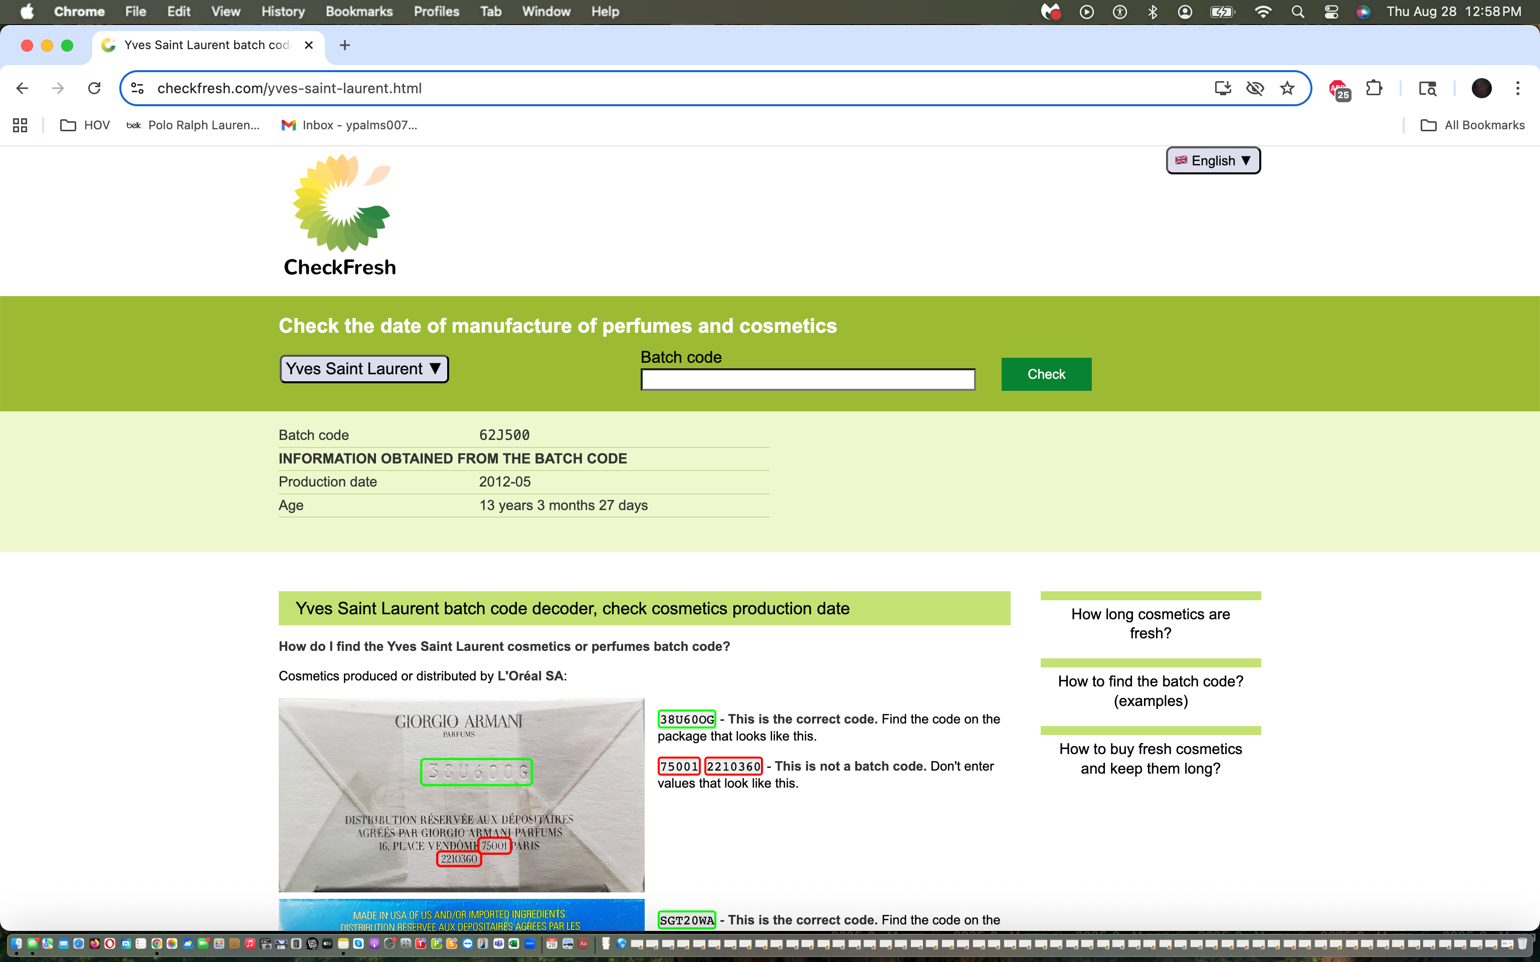Click the Batch code input field
The width and height of the screenshot is (1540, 962).
(x=808, y=380)
